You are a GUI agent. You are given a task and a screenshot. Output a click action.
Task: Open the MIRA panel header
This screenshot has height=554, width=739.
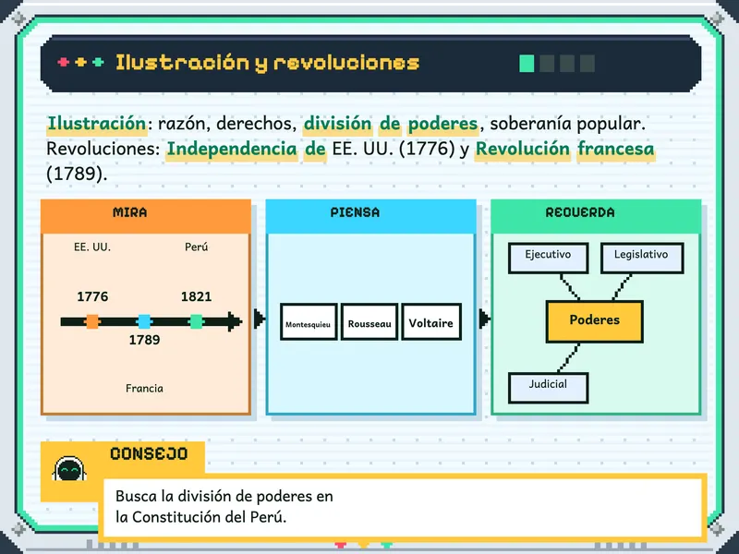click(146, 216)
